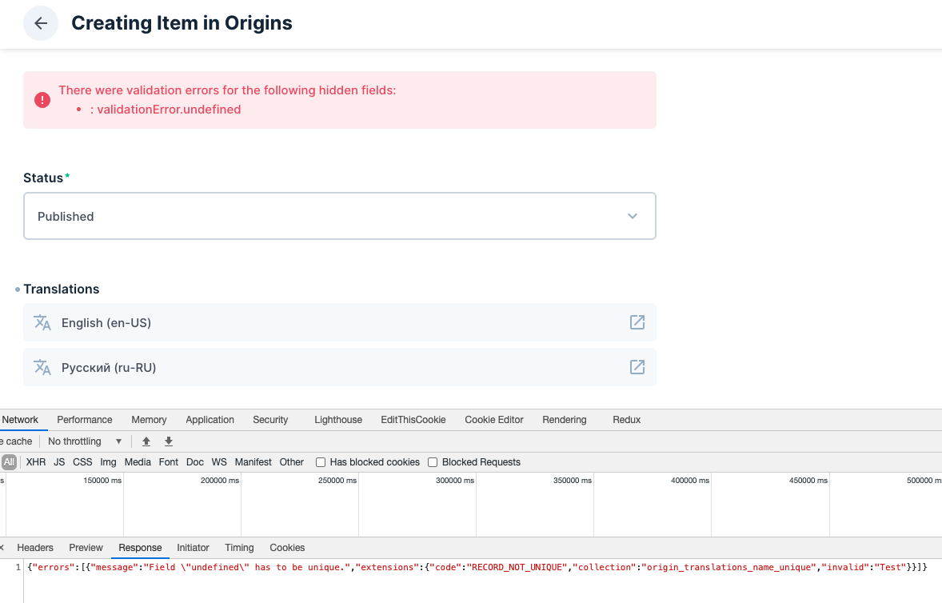Open the Preview tab of the request
This screenshot has width=942, height=603.
click(x=86, y=548)
